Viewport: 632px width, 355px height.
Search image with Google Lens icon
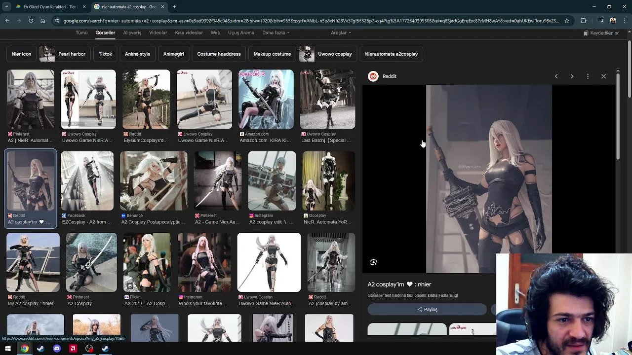(x=373, y=262)
